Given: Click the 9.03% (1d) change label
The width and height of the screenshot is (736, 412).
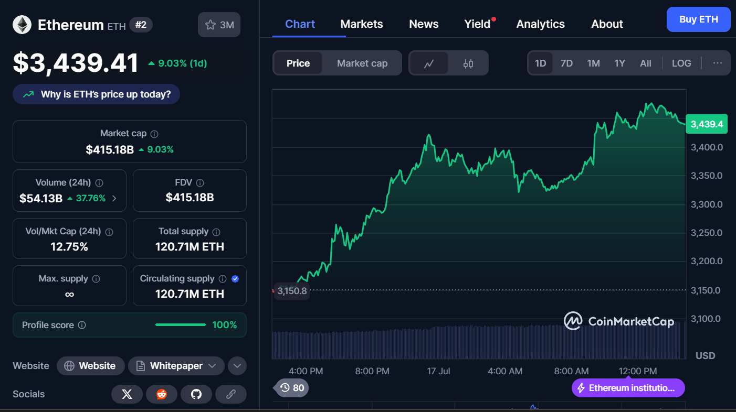Looking at the screenshot, I should 177,63.
